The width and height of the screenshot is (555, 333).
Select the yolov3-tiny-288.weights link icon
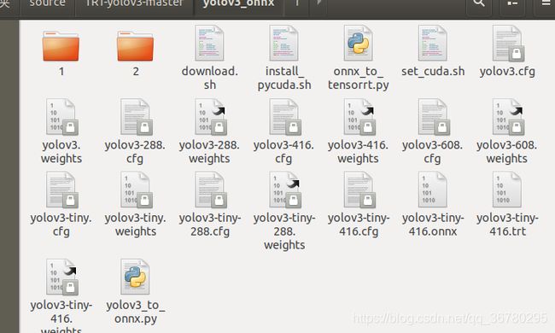coord(285,190)
